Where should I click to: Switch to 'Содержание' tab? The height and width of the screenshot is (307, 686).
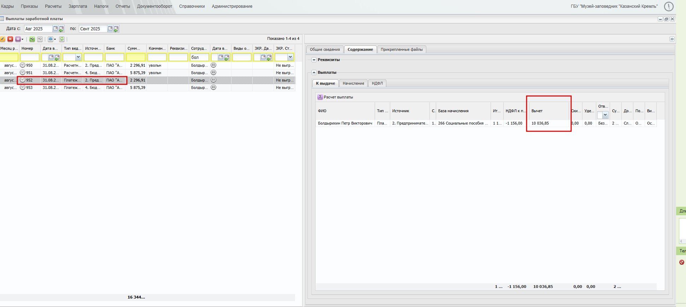coord(360,49)
